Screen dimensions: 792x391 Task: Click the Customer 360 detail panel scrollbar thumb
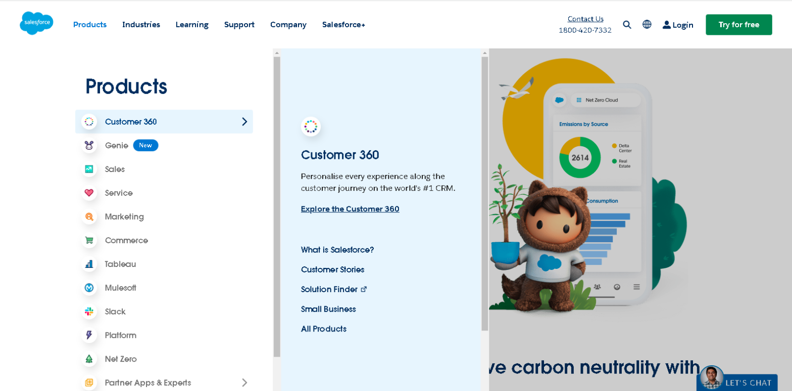click(x=485, y=194)
